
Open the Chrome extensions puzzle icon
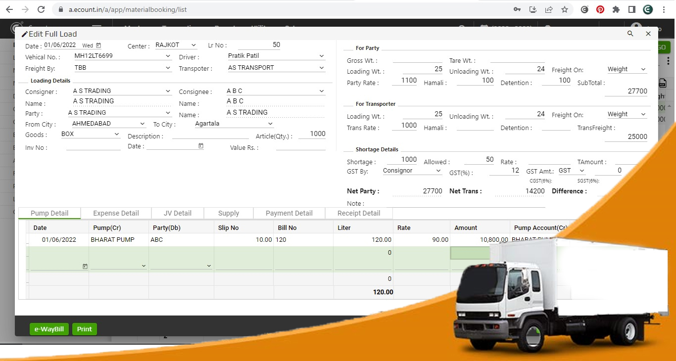point(615,9)
